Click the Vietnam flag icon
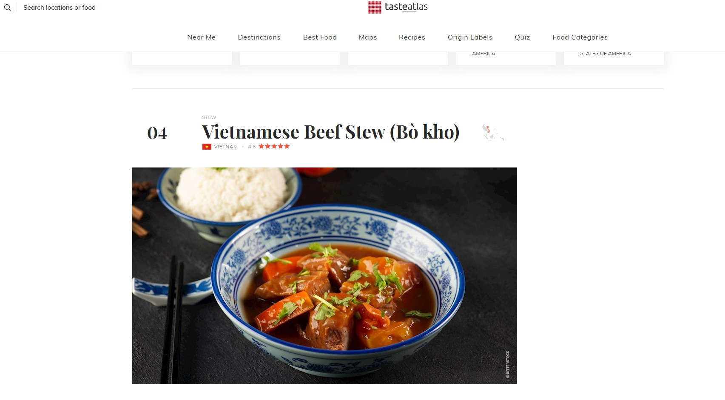725x400 pixels. coord(207,147)
